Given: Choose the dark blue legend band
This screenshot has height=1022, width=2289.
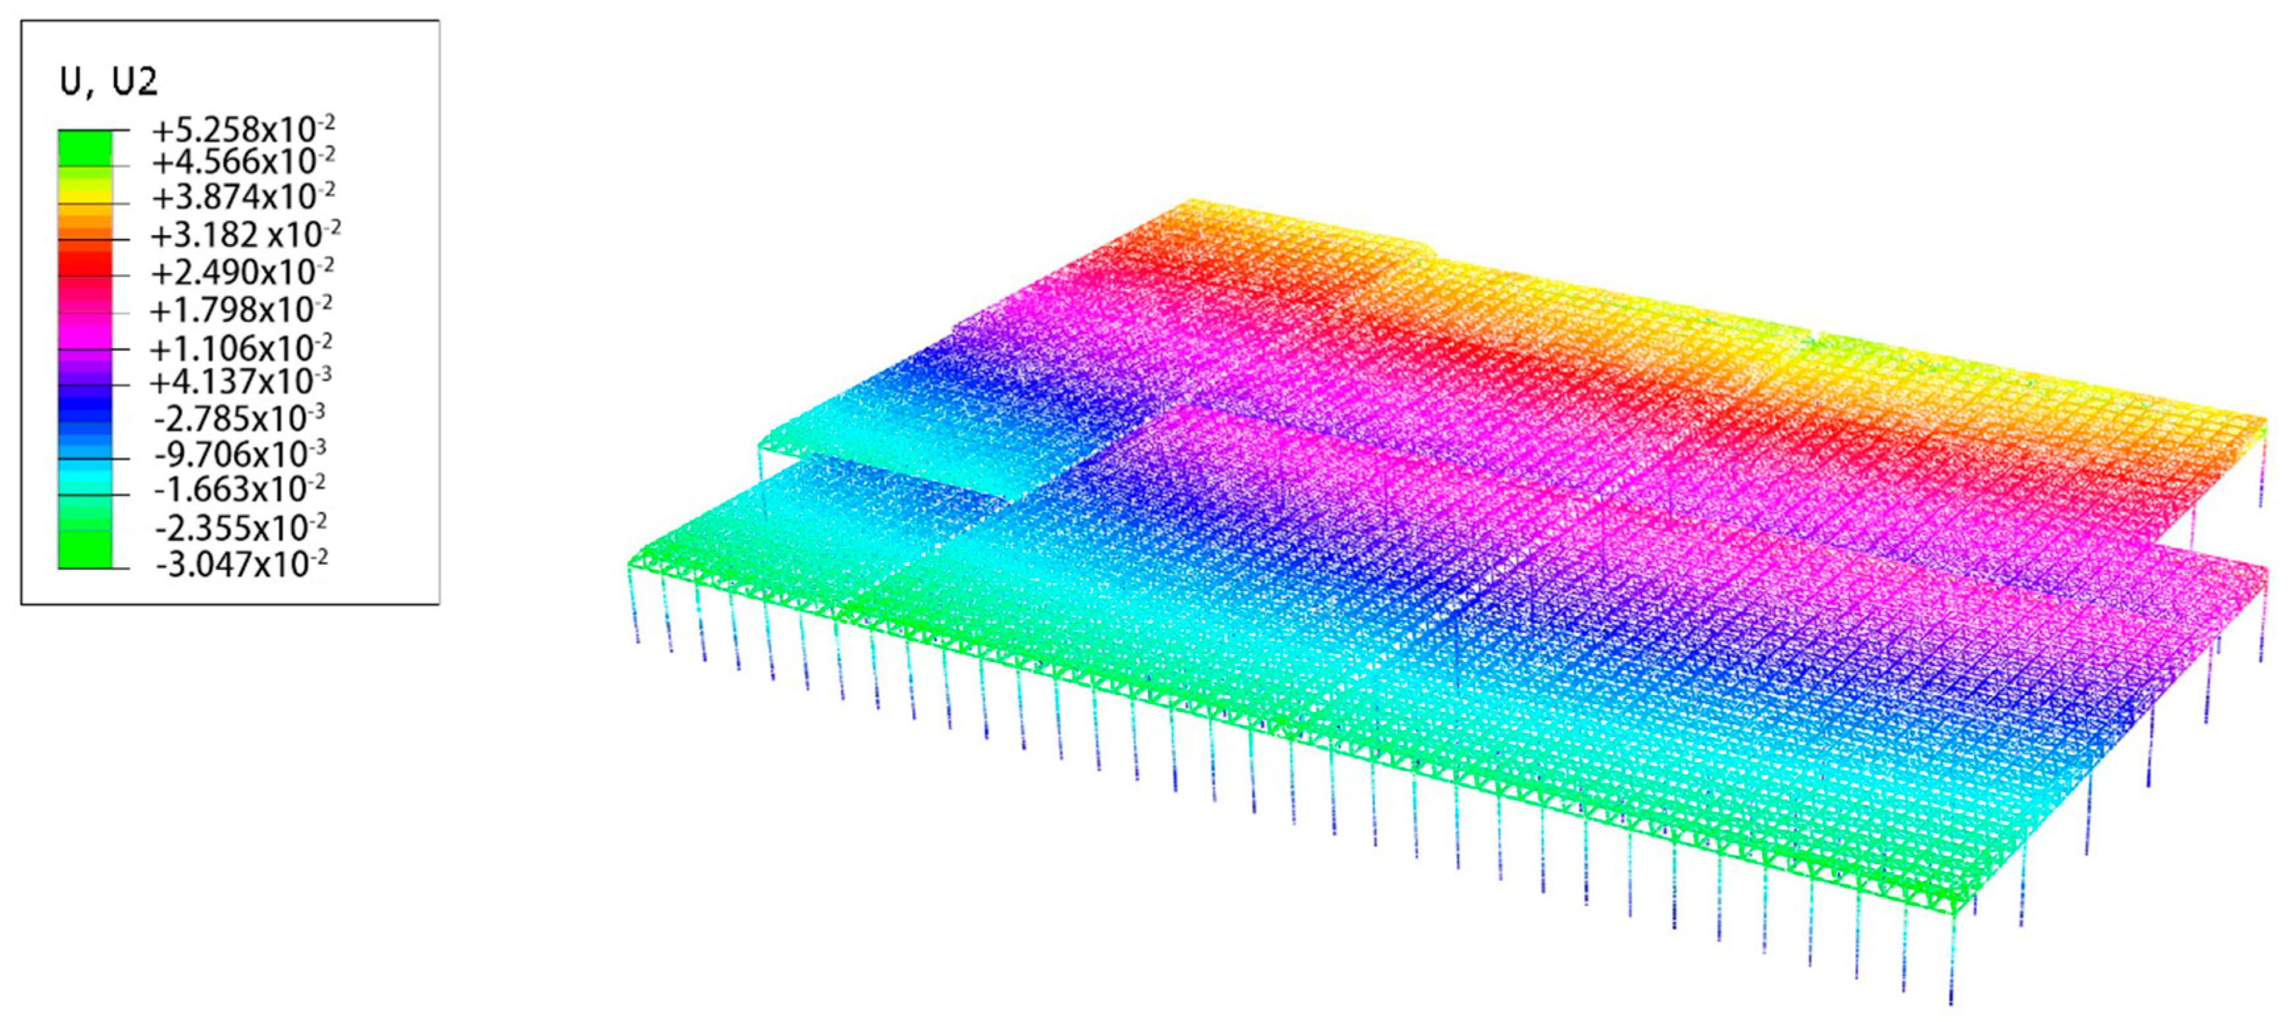Looking at the screenshot, I should 86,404.
